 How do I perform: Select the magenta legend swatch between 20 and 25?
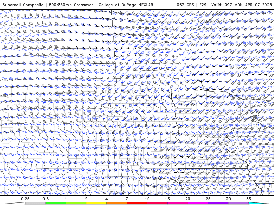click(198, 203)
